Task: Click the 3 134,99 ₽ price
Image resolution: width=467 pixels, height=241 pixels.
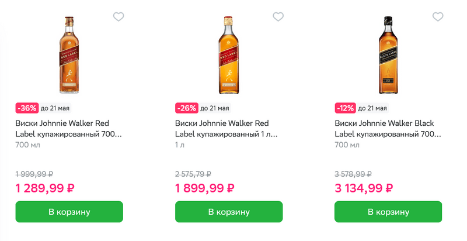Action: pos(364,188)
